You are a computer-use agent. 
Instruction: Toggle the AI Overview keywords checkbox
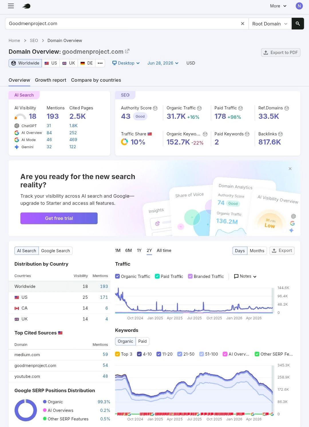[225, 354]
